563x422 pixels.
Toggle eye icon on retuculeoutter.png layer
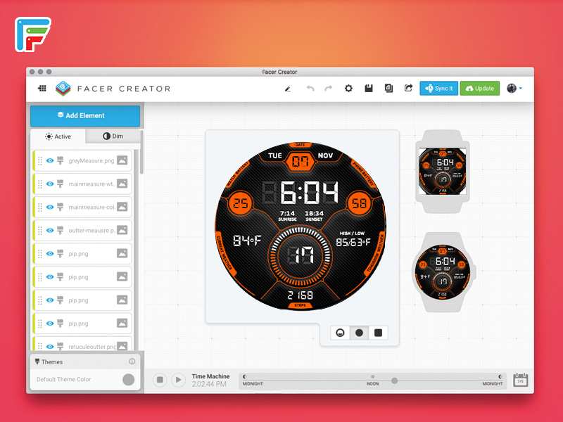[50, 346]
